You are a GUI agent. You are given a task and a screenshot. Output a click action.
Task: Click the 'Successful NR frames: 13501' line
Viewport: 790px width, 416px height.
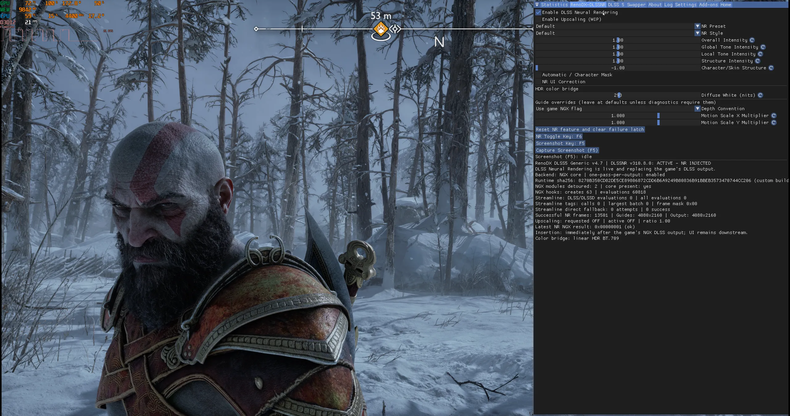coord(626,215)
